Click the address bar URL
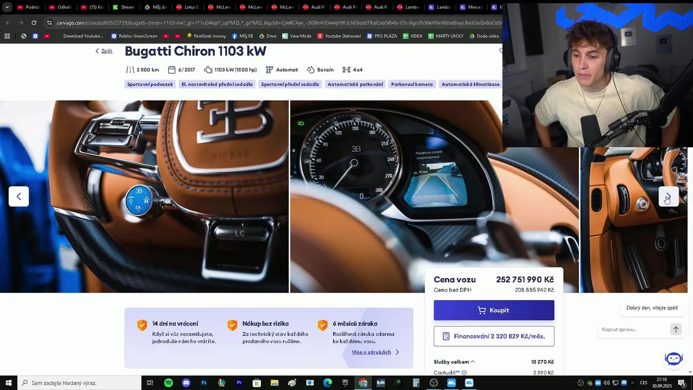The image size is (693, 390). click(279, 23)
